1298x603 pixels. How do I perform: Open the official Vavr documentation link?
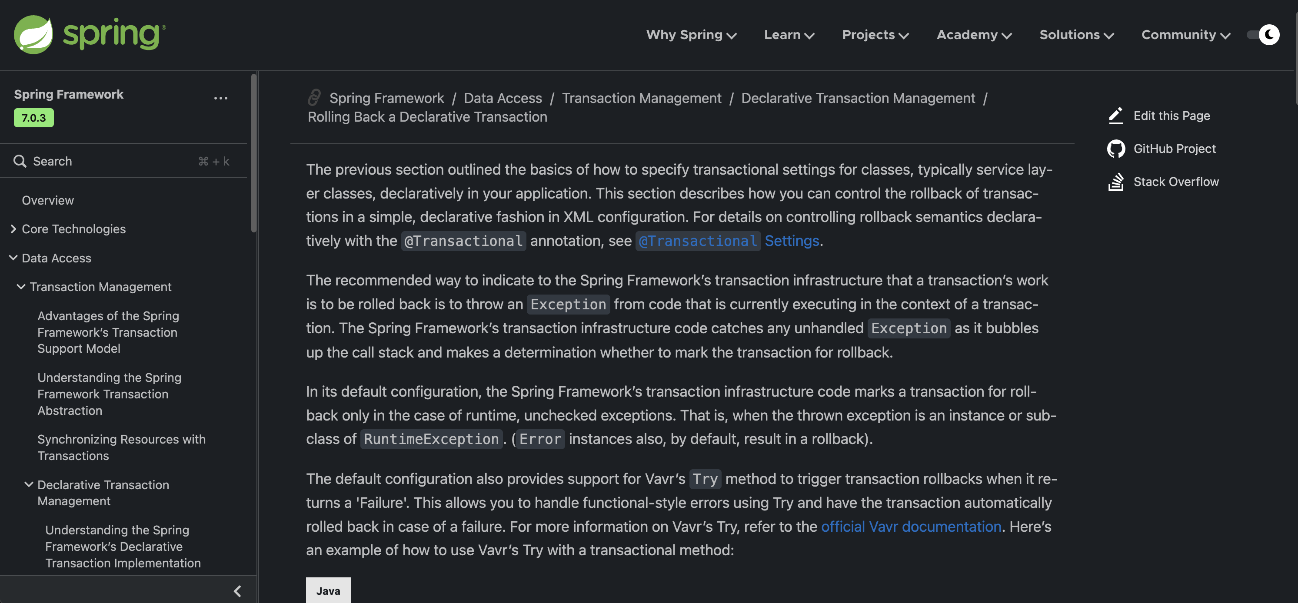pyautogui.click(x=911, y=527)
